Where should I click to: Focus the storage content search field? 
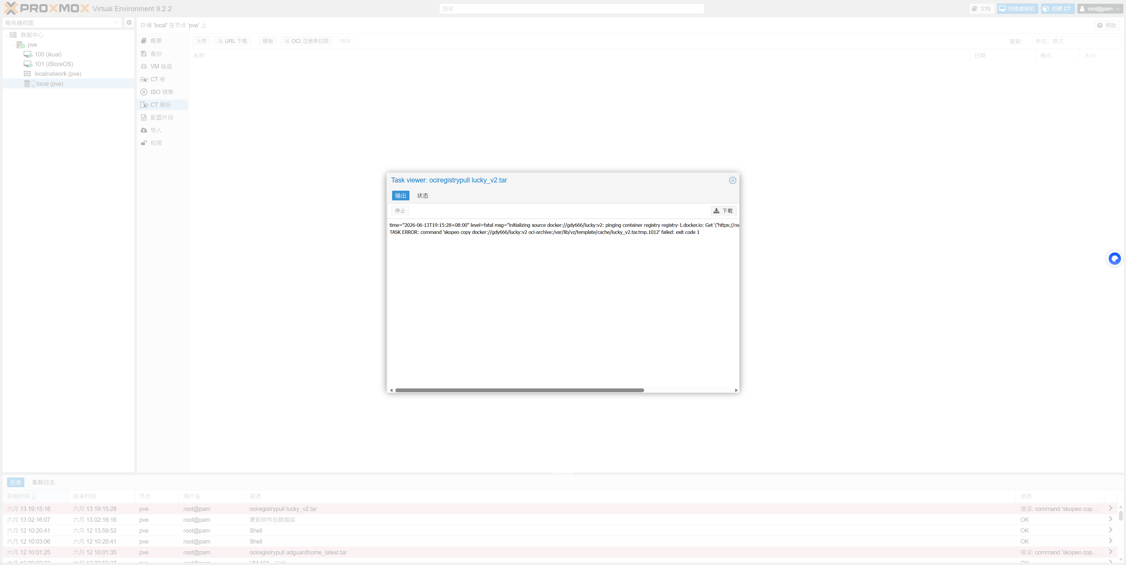point(1076,41)
